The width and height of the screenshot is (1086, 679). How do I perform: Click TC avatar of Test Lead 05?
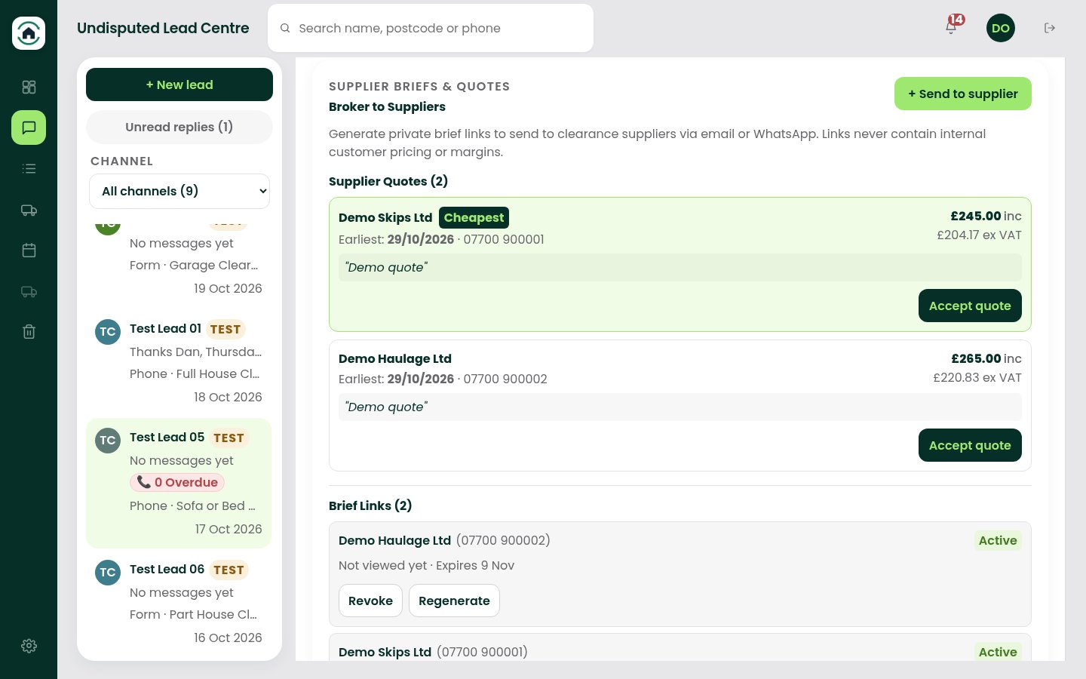click(x=108, y=441)
